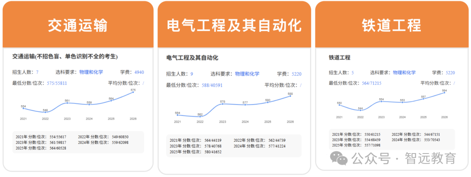Click table entry 550/61215 for 2021年
This screenshot has width=471, height=177.
(372, 134)
